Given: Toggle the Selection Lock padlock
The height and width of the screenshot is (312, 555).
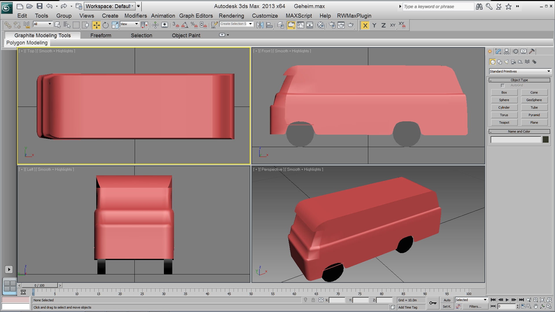Looking at the screenshot, I should pos(313,300).
